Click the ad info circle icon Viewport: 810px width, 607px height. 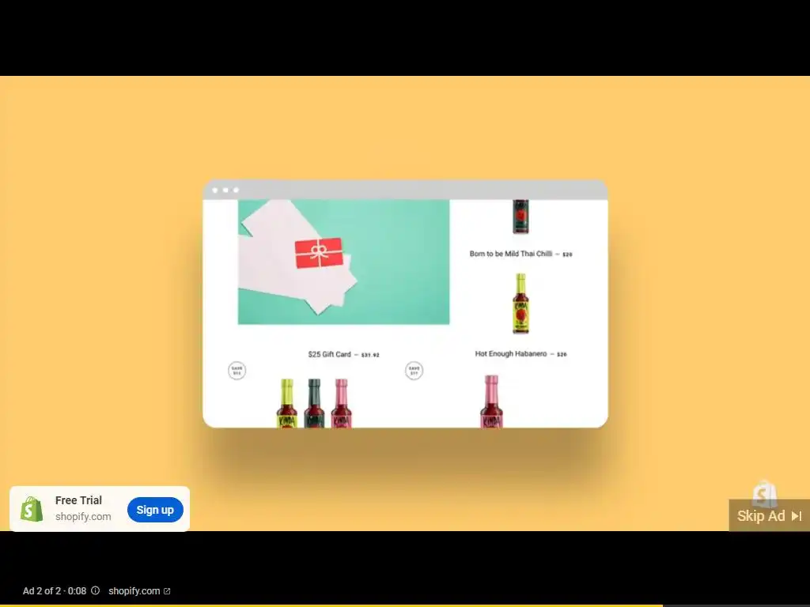[96, 590]
